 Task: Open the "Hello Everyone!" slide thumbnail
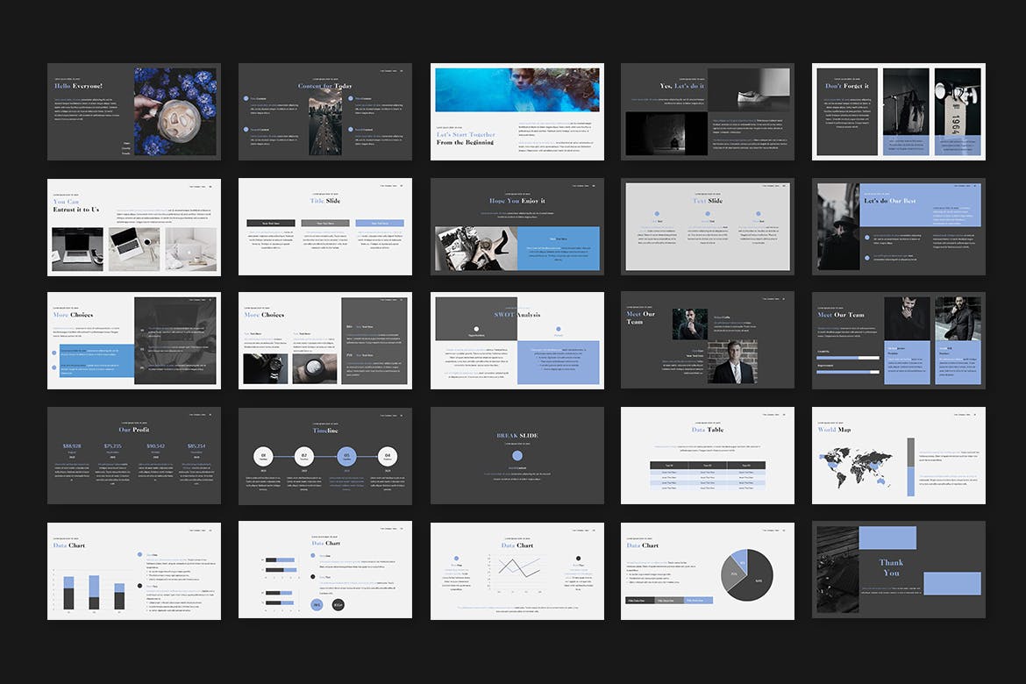pyautogui.click(x=133, y=111)
